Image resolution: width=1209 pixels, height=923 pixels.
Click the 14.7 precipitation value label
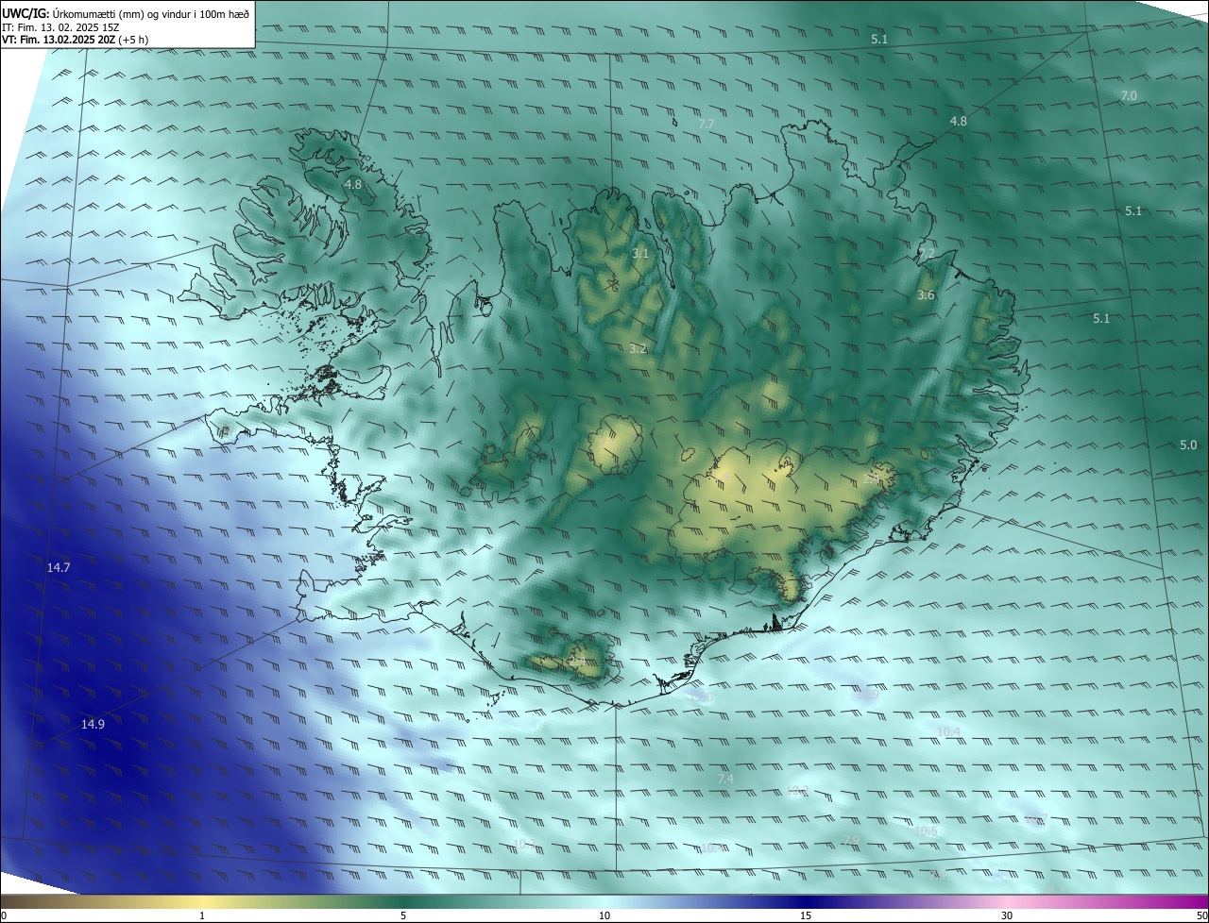pyautogui.click(x=59, y=567)
